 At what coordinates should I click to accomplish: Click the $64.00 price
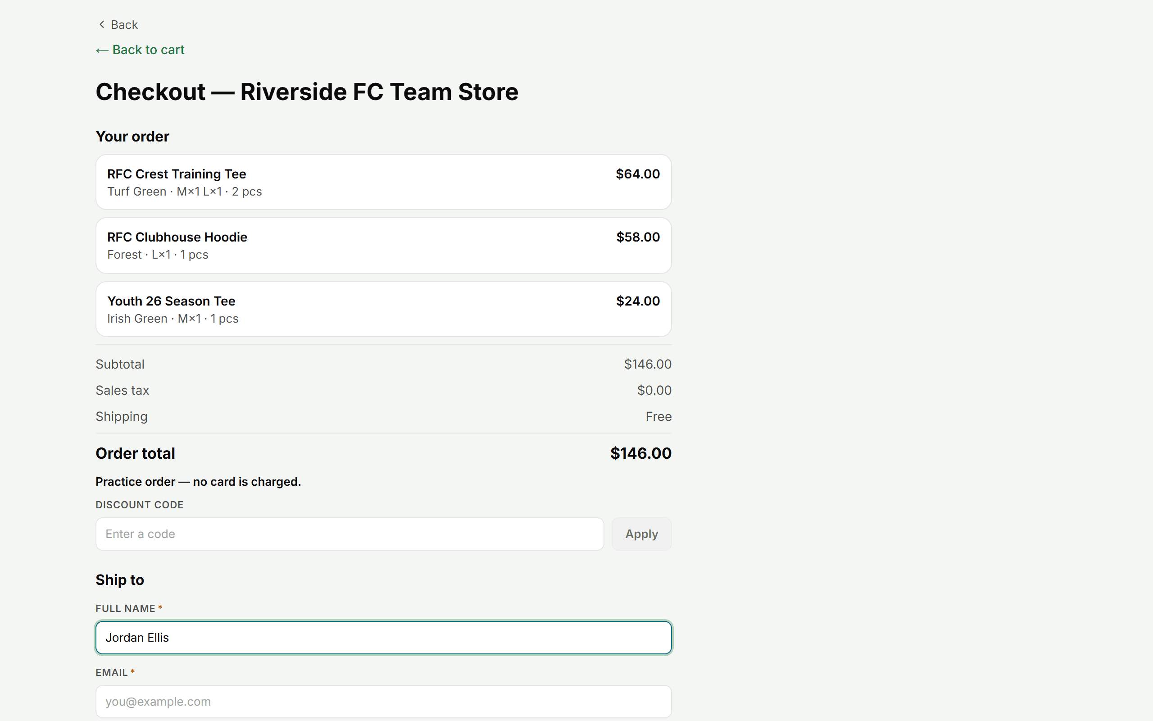637,173
